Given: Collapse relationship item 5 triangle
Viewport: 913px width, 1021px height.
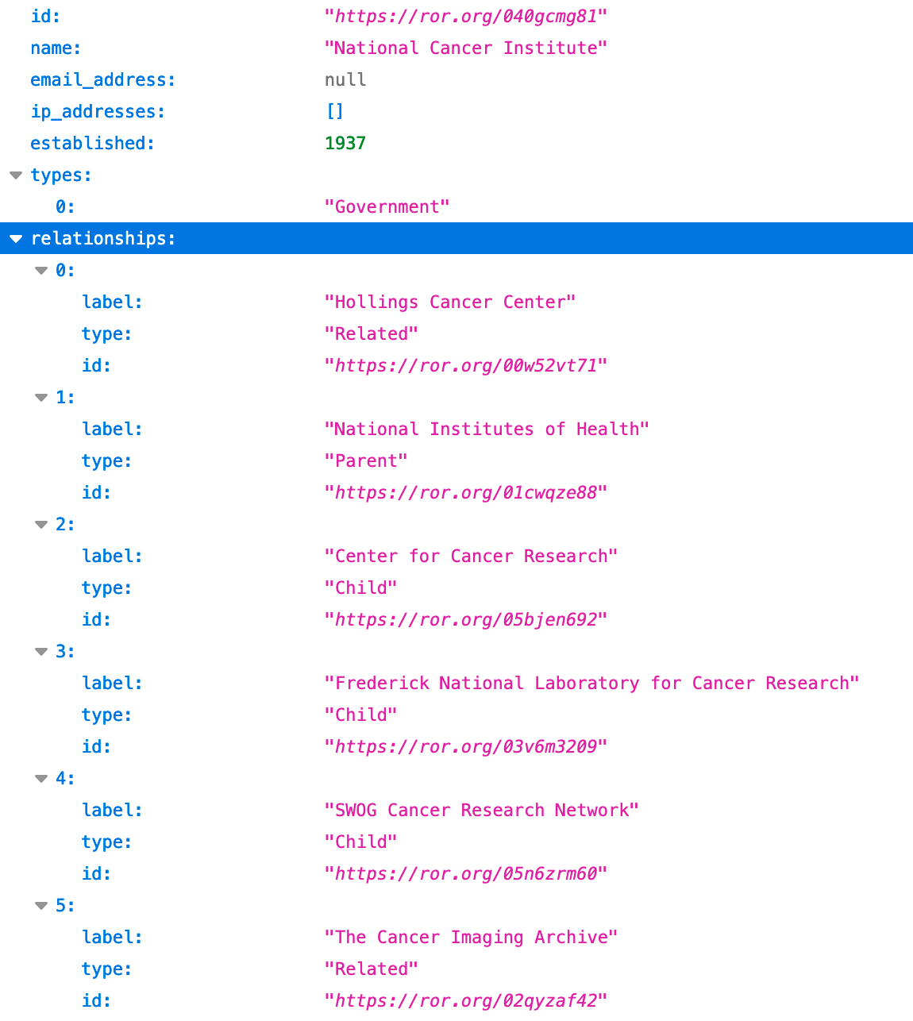Looking at the screenshot, I should point(41,906).
